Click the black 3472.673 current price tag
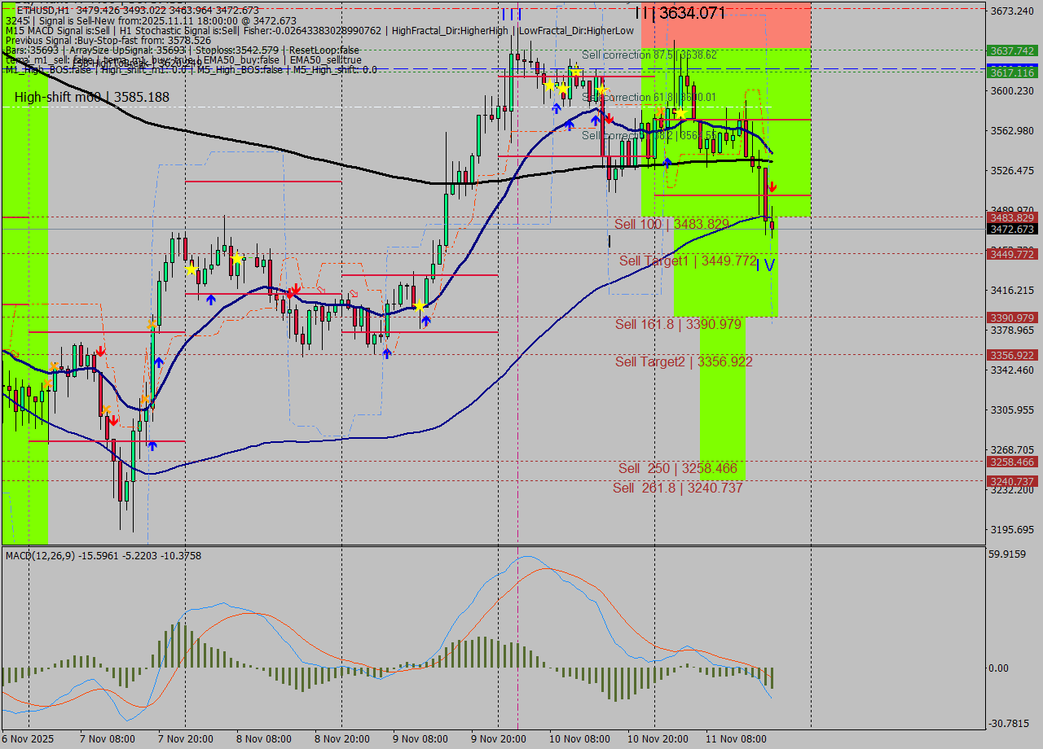 1011,230
